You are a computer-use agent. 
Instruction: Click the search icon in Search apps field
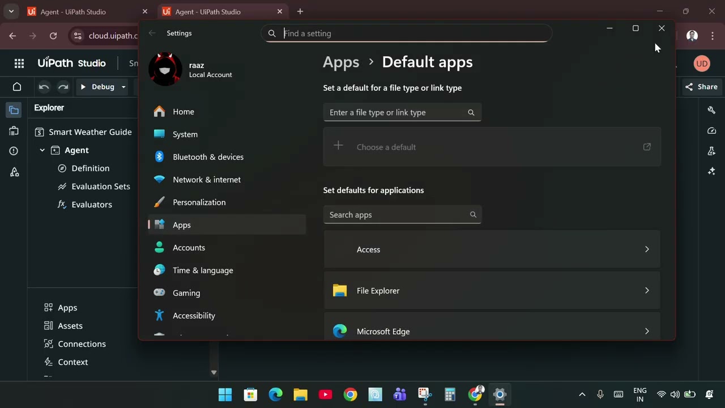coord(473,215)
